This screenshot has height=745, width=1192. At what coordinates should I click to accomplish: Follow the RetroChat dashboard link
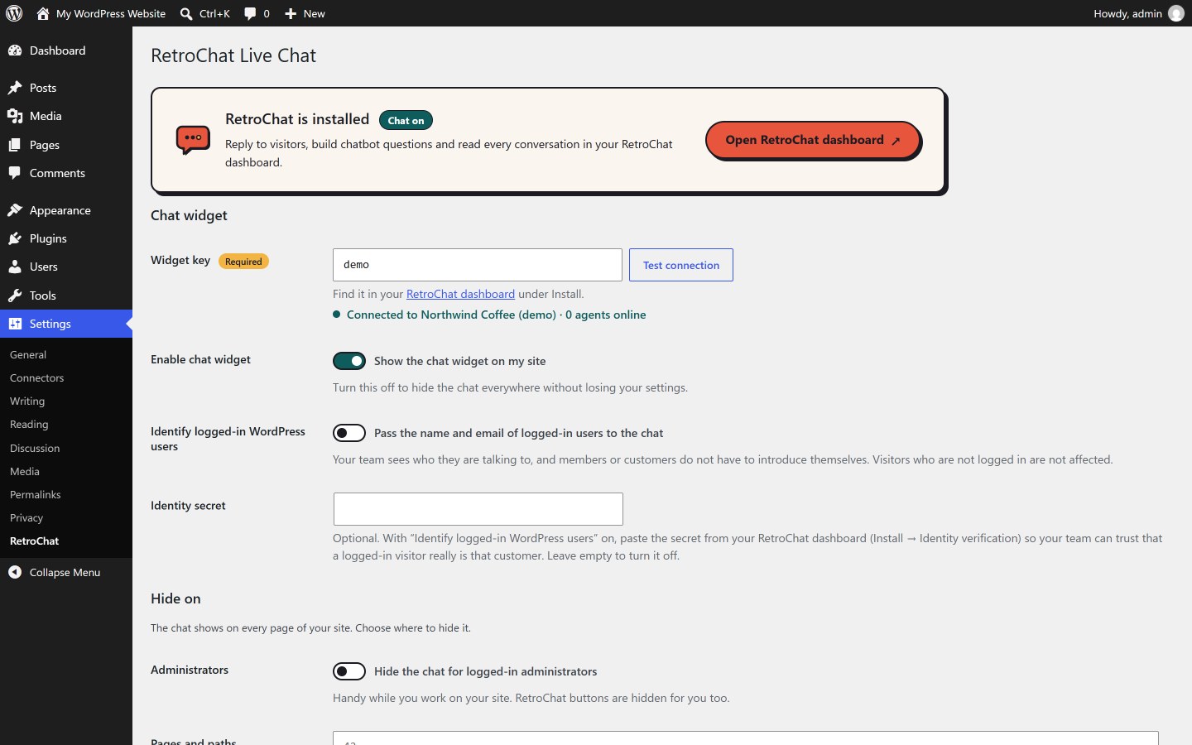(460, 294)
